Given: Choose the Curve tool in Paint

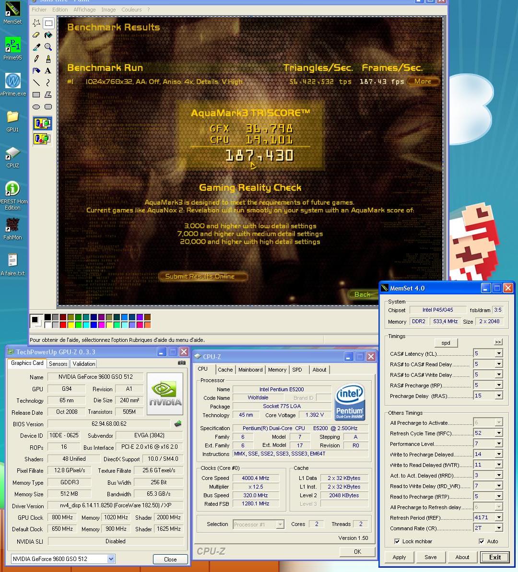Looking at the screenshot, I should pos(48,83).
